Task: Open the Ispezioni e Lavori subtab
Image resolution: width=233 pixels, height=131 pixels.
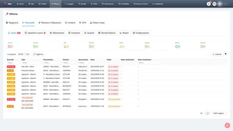Action: pyautogui.click(x=35, y=33)
